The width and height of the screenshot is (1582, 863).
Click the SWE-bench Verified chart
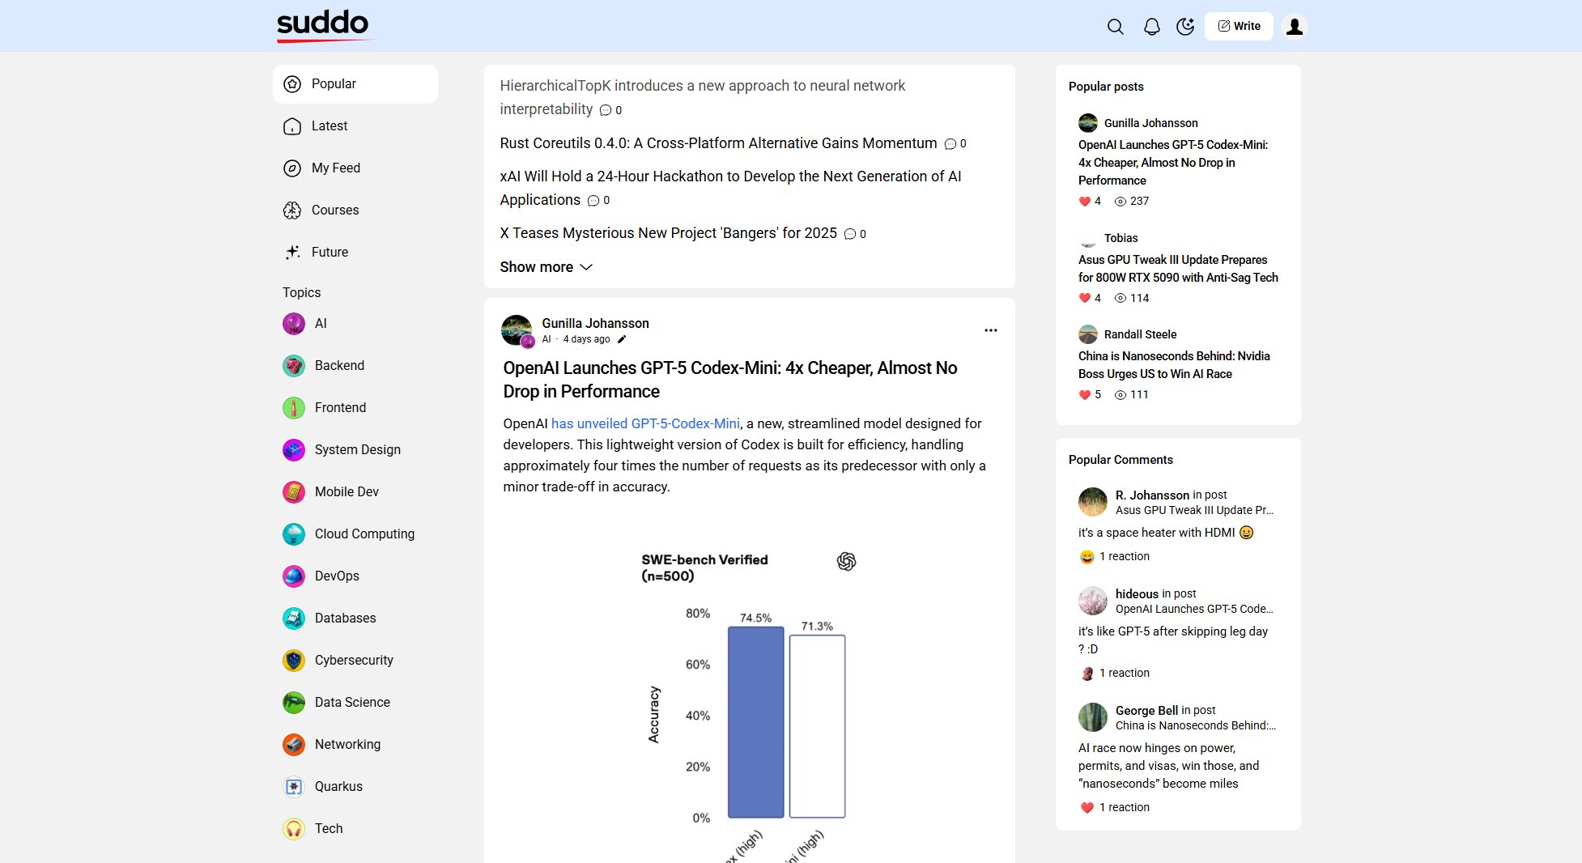point(749,696)
